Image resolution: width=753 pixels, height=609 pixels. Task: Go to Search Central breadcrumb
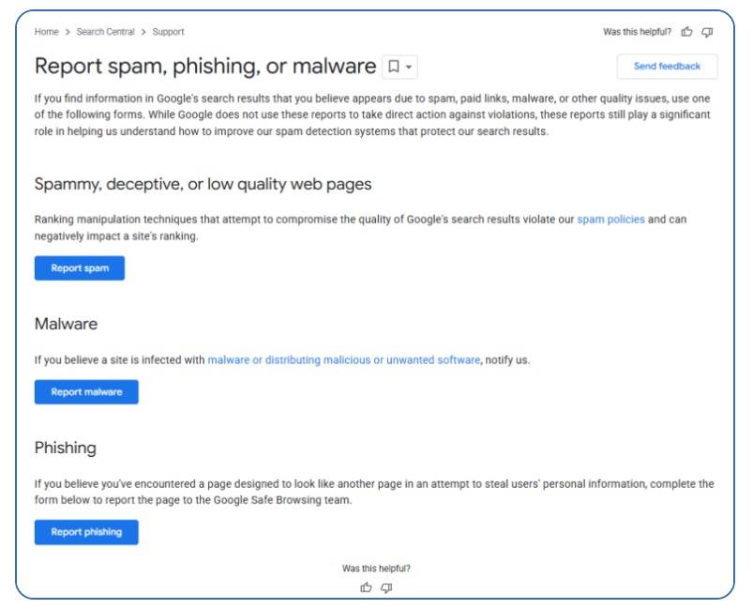106,32
